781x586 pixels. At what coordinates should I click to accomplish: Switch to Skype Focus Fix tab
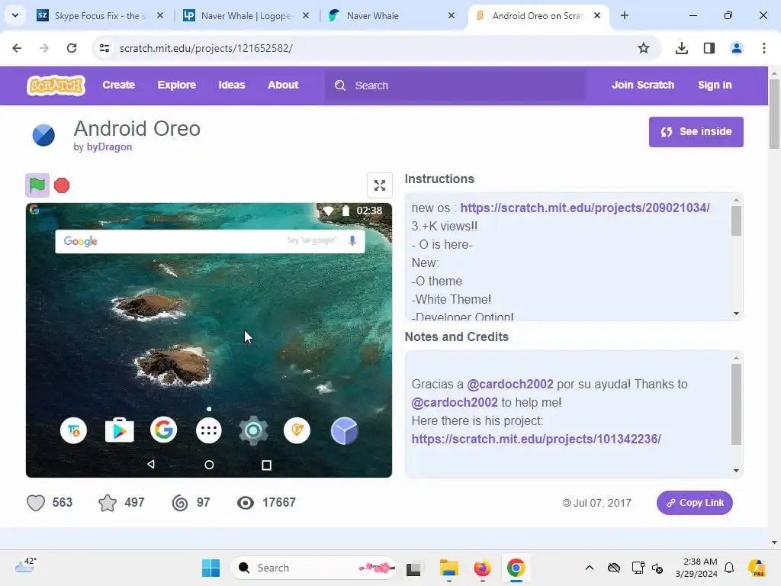(100, 15)
